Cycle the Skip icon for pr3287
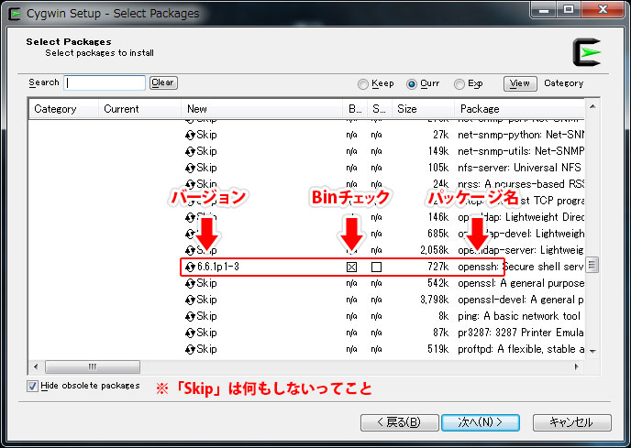The height and width of the screenshot is (448, 631). point(190,333)
